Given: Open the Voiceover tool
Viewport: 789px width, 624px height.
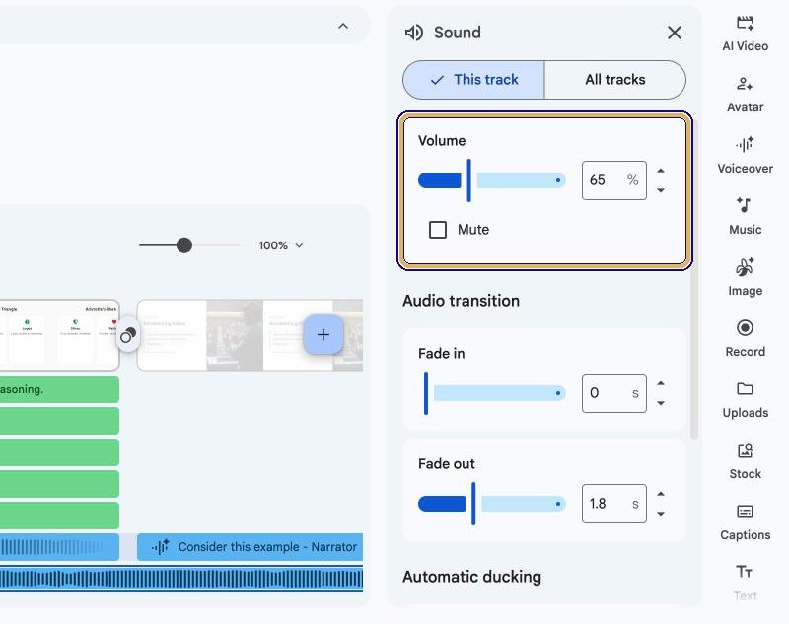Looking at the screenshot, I should click(745, 156).
